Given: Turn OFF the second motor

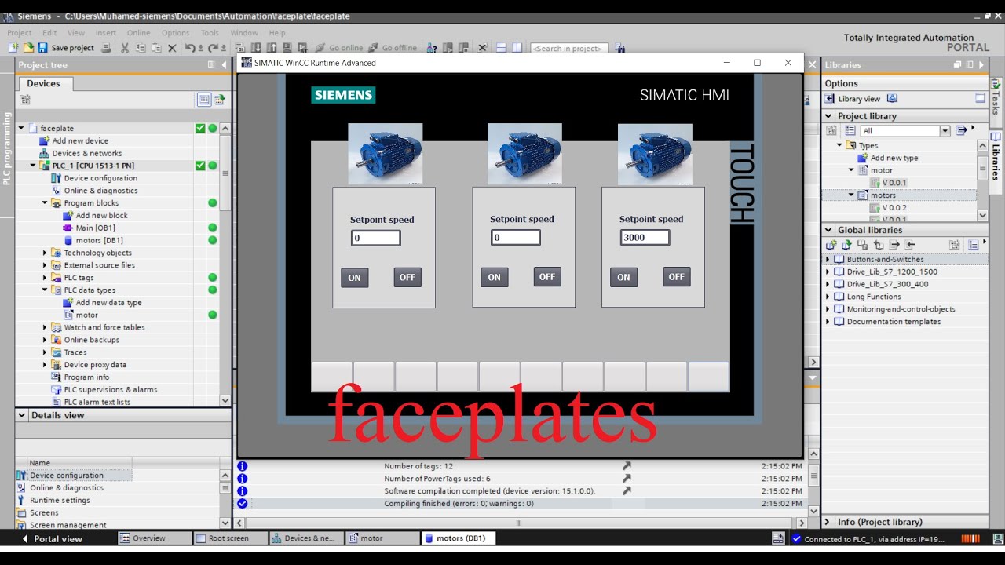Looking at the screenshot, I should point(547,276).
